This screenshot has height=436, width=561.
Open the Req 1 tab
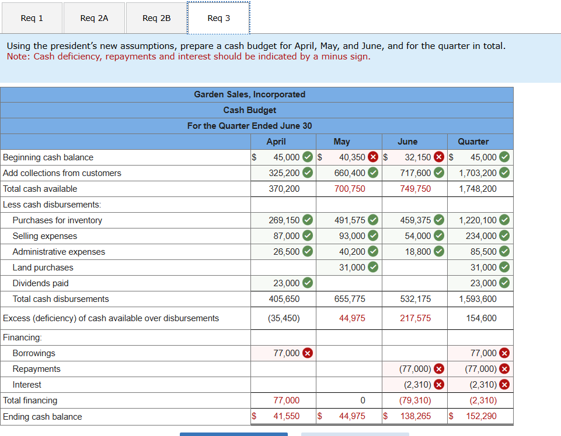click(x=32, y=18)
